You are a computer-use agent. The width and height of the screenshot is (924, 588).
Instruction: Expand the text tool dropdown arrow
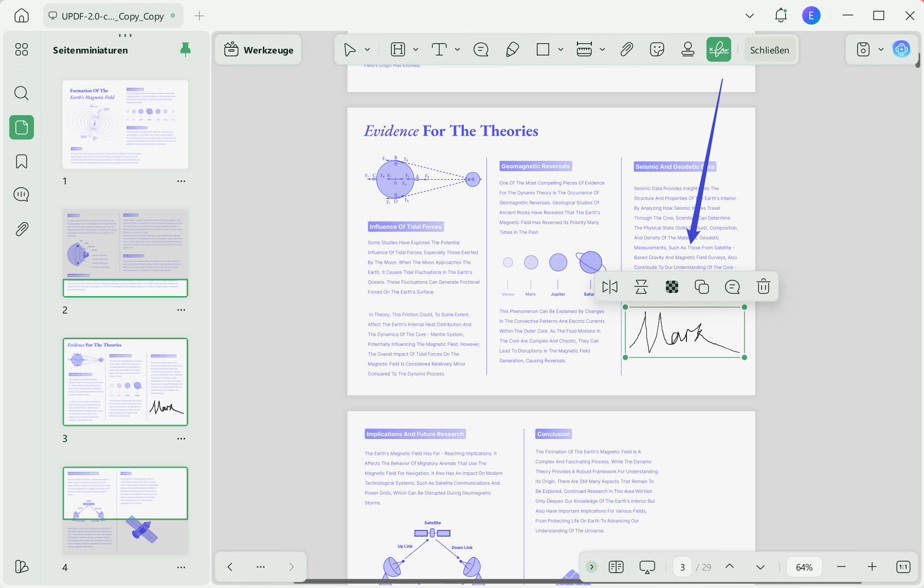[x=458, y=50]
